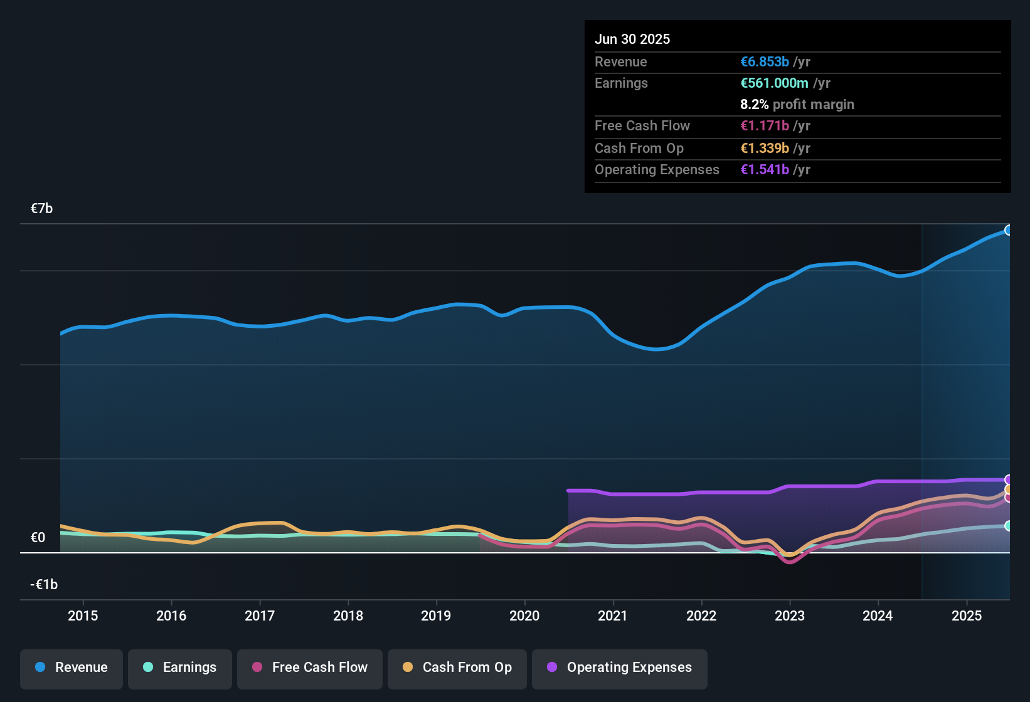Open the Free Cash Flow legend entry
Image resolution: width=1030 pixels, height=702 pixels.
pos(309,668)
